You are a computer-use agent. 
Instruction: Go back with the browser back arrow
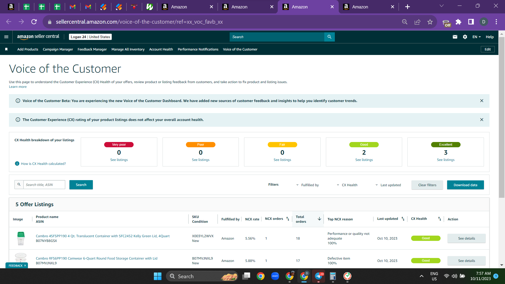[9, 22]
